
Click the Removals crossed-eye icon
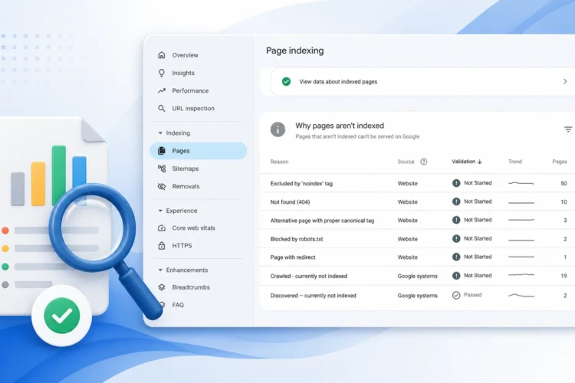[x=162, y=186]
